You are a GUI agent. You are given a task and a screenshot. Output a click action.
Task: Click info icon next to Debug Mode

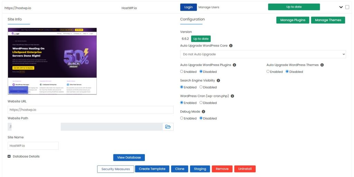pos(203,111)
